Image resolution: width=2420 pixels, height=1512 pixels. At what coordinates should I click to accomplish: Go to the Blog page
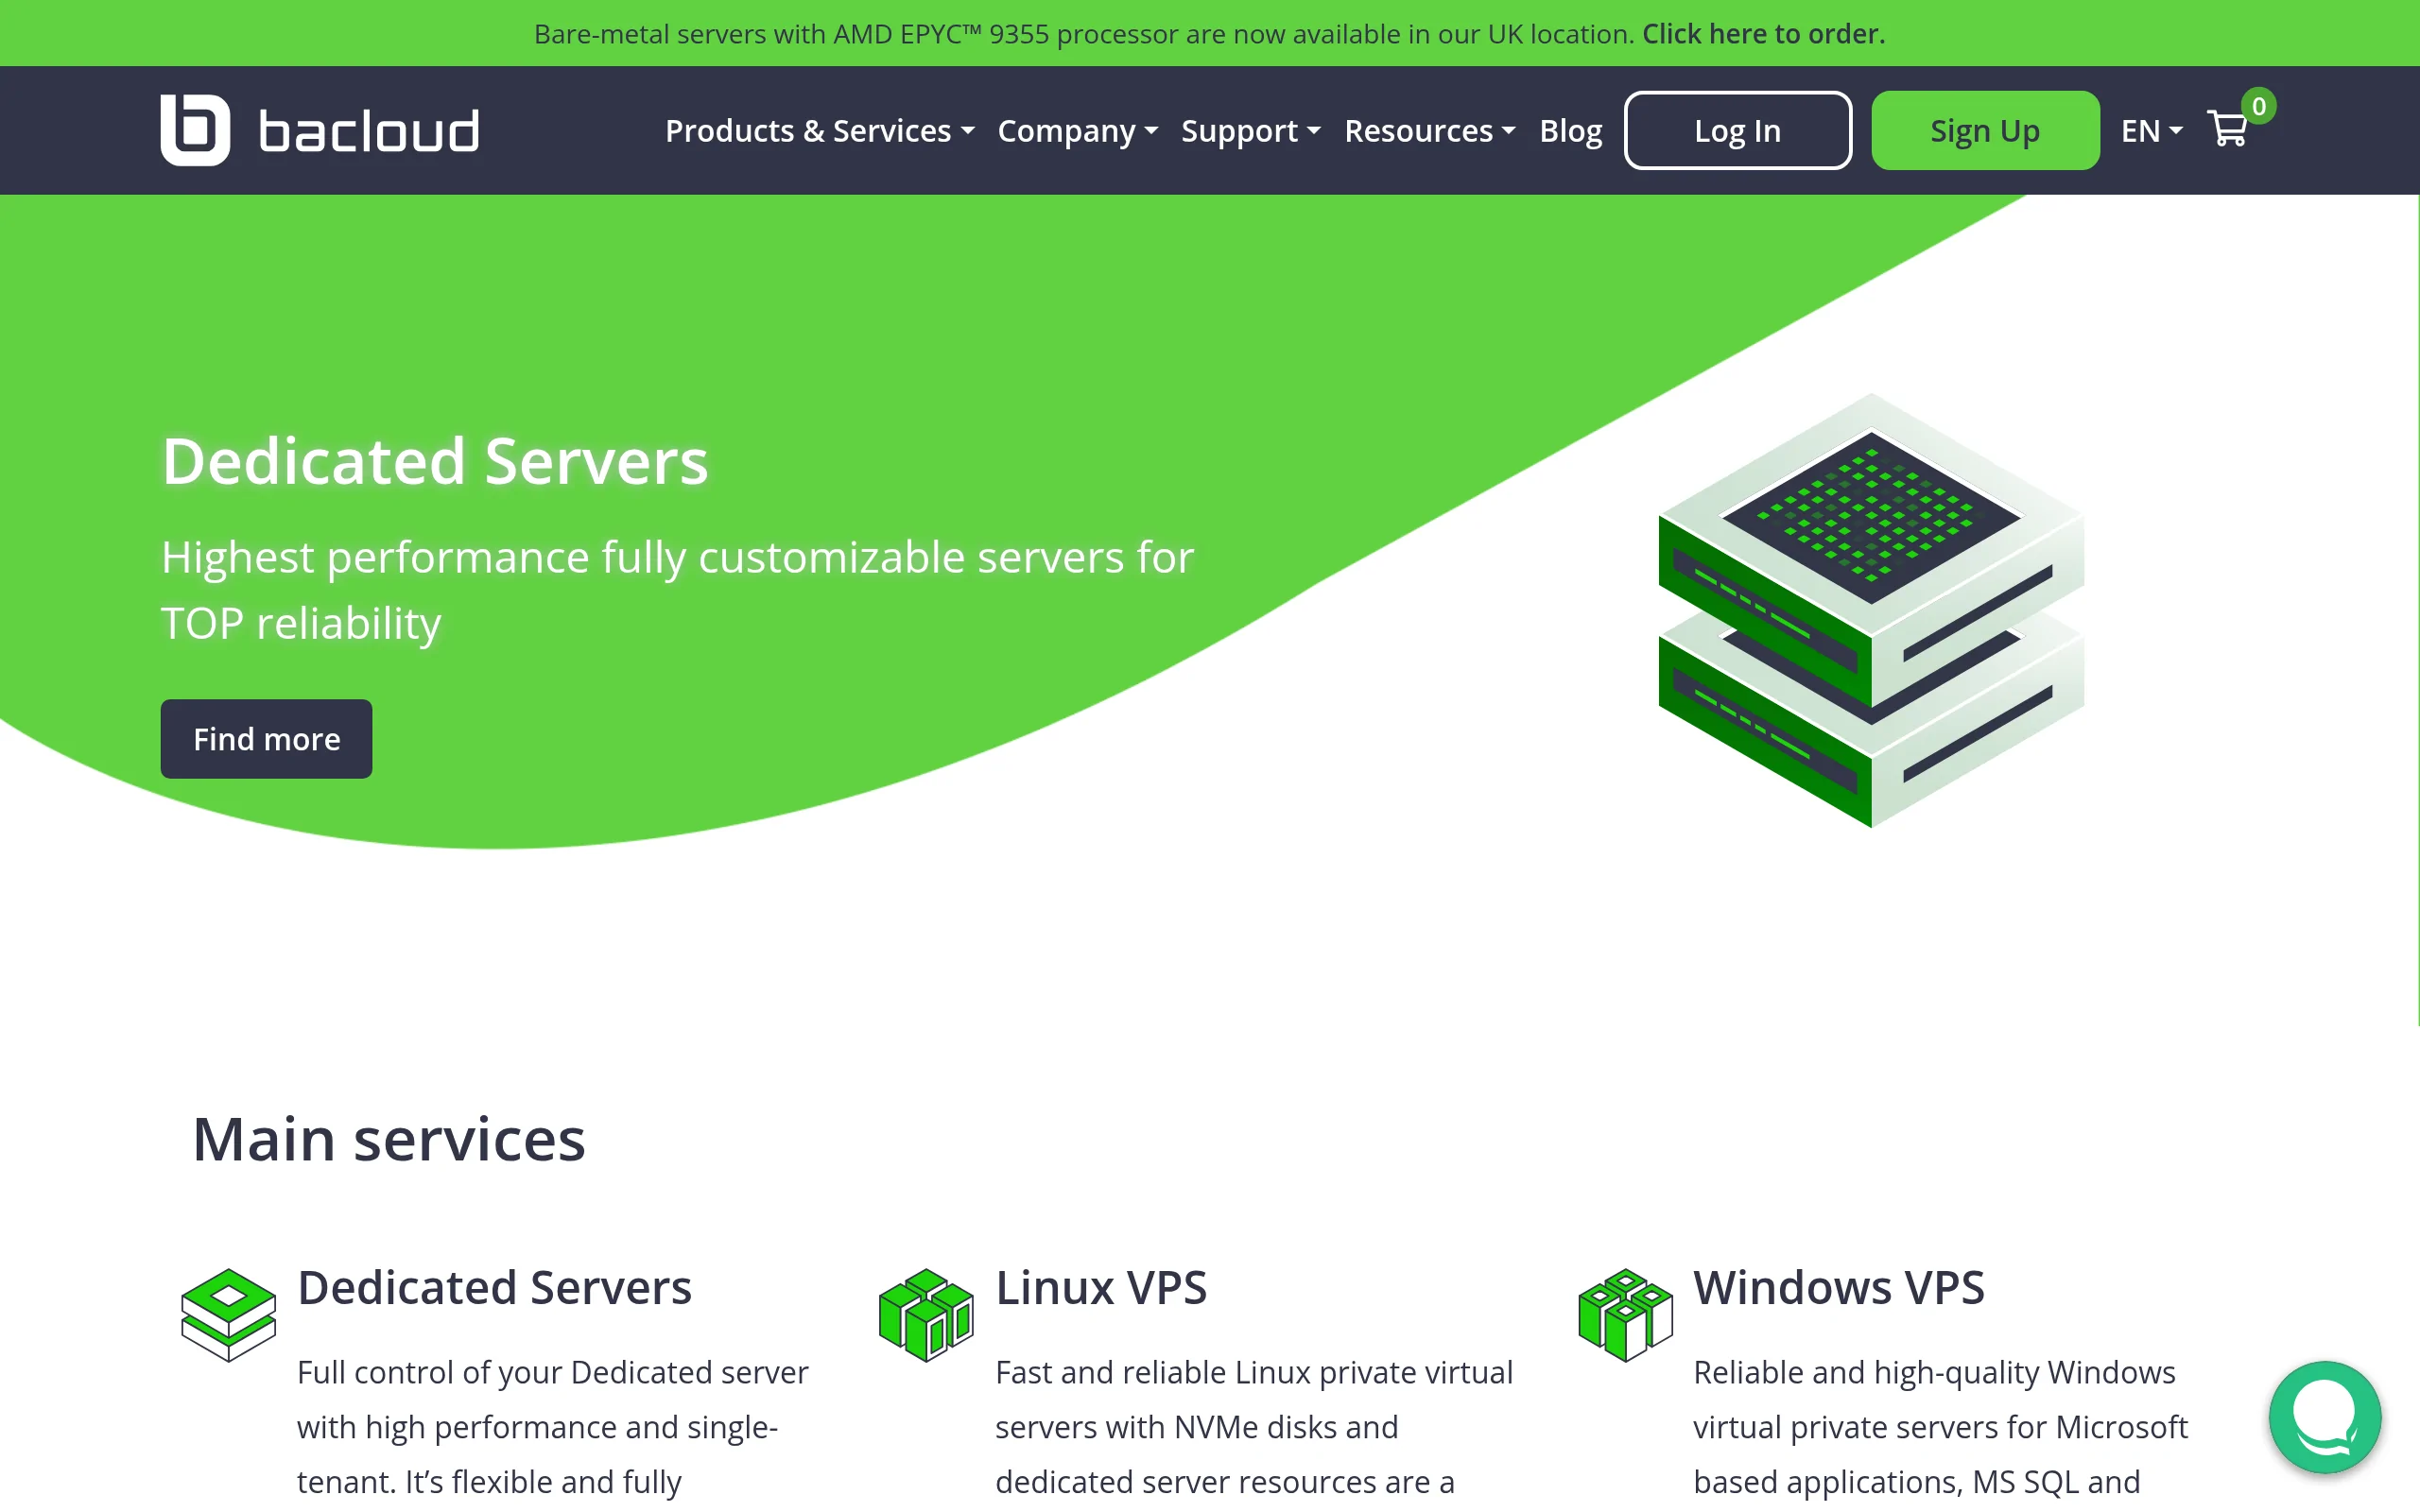click(1570, 131)
